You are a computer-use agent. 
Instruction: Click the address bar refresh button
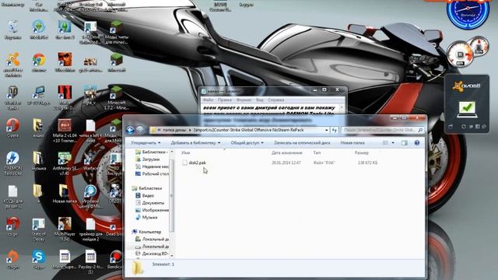334,130
